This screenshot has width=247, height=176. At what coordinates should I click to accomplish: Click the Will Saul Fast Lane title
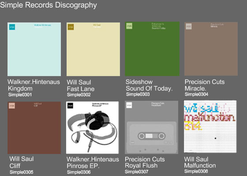(x=81, y=86)
